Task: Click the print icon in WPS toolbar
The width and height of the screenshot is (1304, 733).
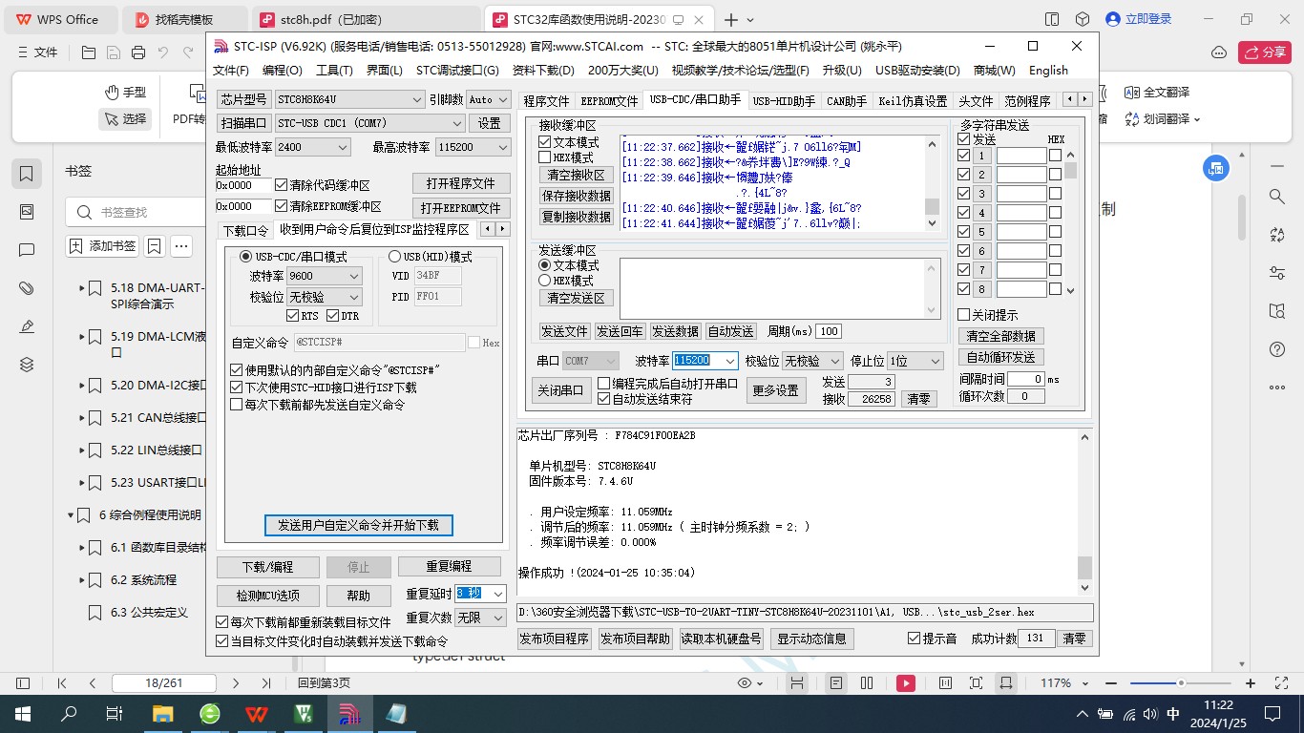Action: point(138,52)
